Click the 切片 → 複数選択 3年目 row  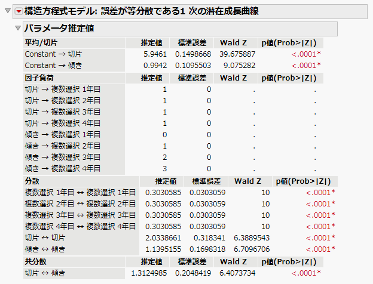63,112
